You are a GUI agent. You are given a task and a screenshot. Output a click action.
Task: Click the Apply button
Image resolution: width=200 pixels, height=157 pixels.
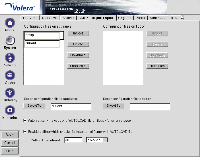click(x=10, y=134)
